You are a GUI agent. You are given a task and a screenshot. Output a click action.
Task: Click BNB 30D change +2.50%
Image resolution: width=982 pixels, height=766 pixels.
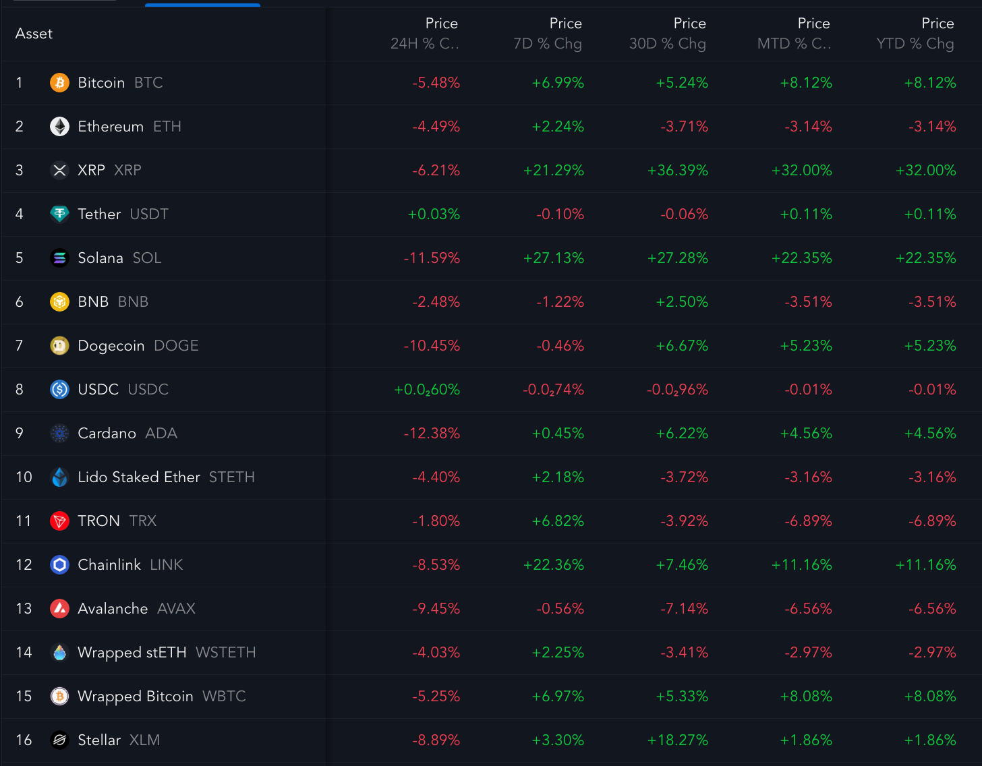682,302
